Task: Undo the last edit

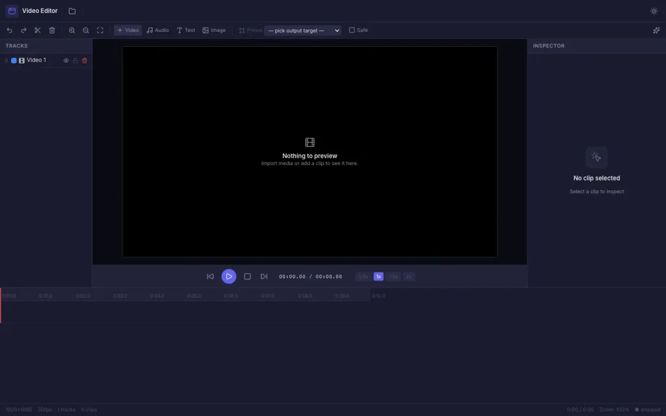Action: [x=9, y=30]
